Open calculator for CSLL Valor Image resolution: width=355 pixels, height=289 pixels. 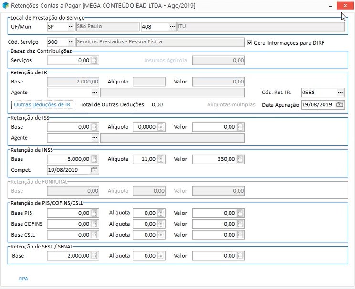coord(240,235)
